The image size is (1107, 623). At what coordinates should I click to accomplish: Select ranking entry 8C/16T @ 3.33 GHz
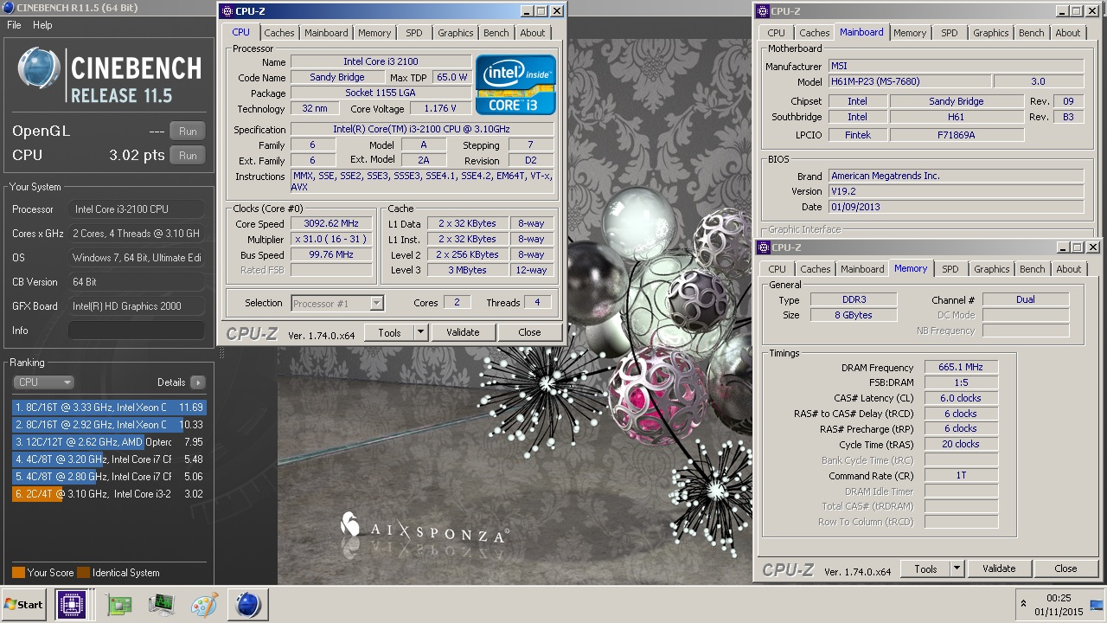pos(109,408)
